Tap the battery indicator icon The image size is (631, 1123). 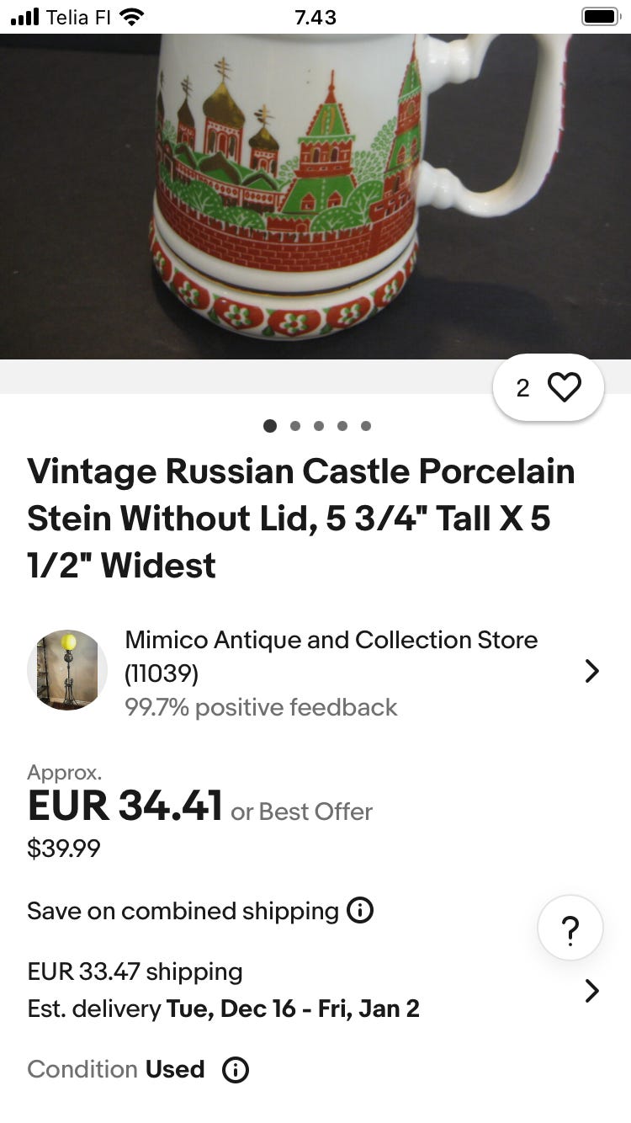pos(600,17)
